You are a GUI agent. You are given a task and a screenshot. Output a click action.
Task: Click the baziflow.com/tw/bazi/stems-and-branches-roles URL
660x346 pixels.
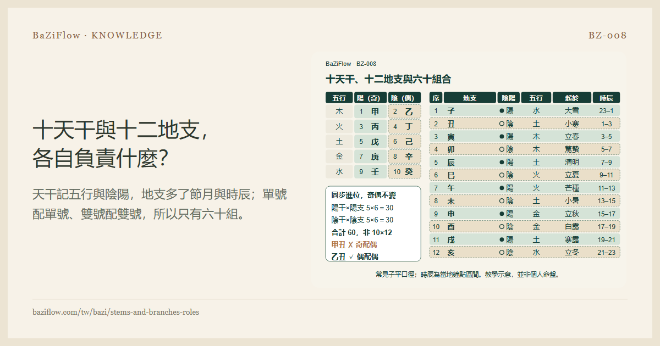pyautogui.click(x=116, y=312)
